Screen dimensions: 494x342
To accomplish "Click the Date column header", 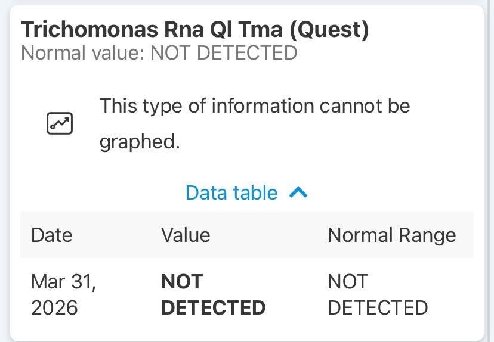I will click(x=51, y=235).
